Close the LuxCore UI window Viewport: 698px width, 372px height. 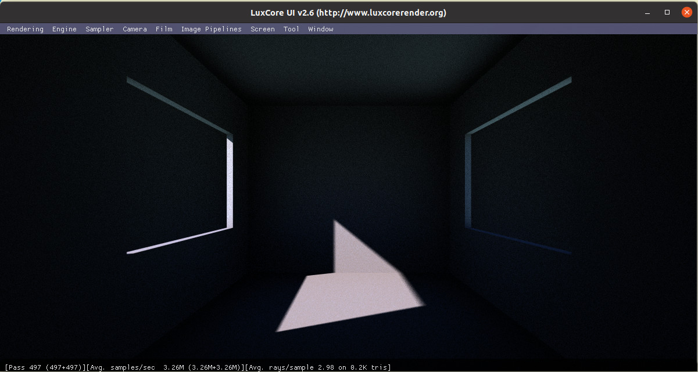686,12
